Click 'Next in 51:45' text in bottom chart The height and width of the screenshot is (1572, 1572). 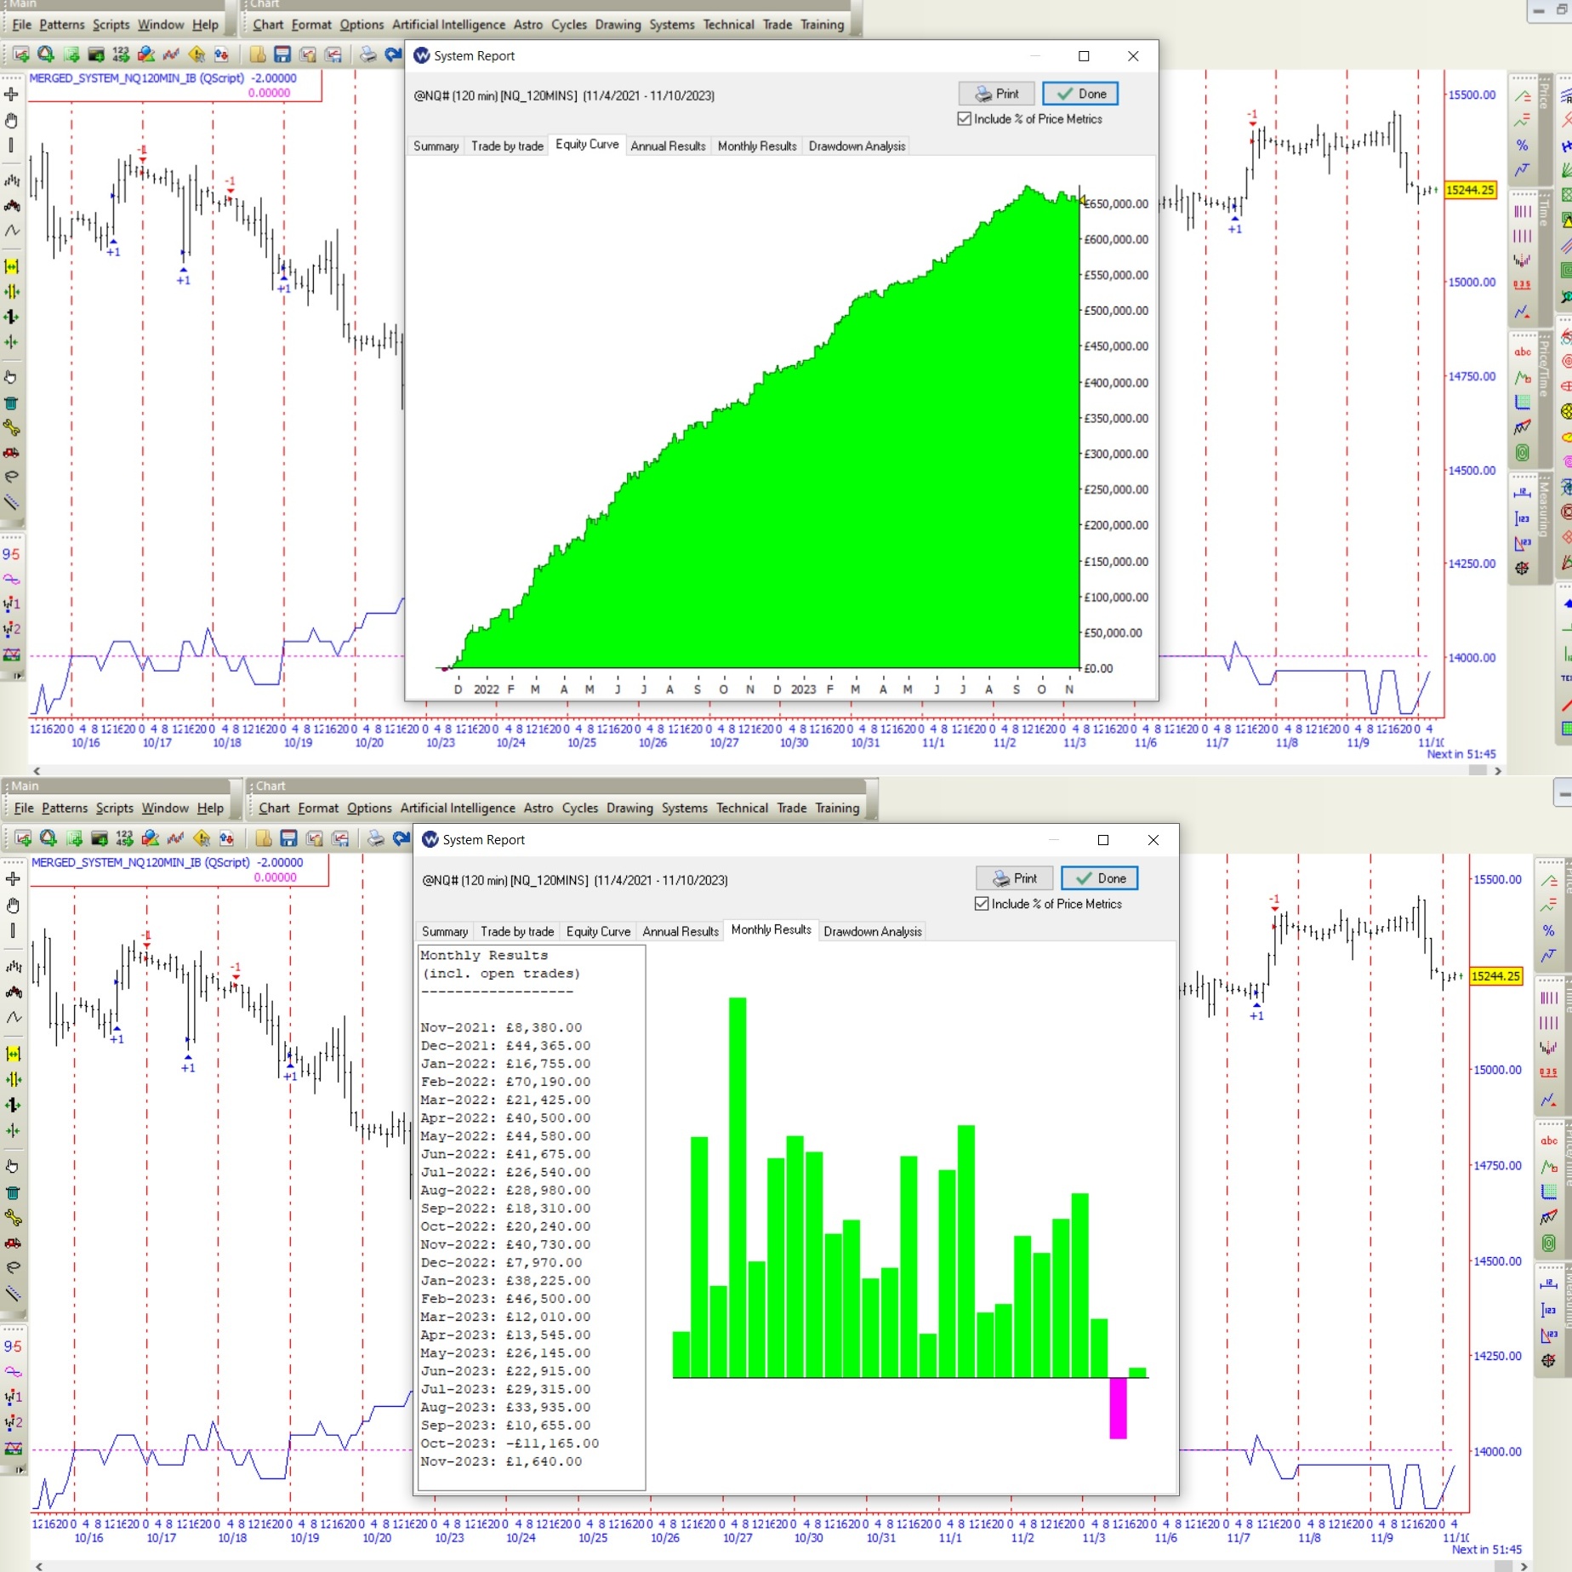pos(1486,1549)
